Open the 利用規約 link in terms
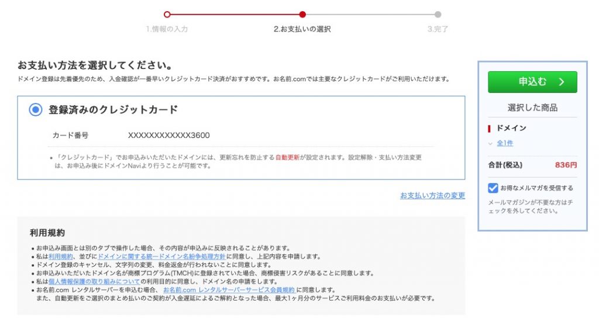This screenshot has width=599, height=335. (x=61, y=257)
